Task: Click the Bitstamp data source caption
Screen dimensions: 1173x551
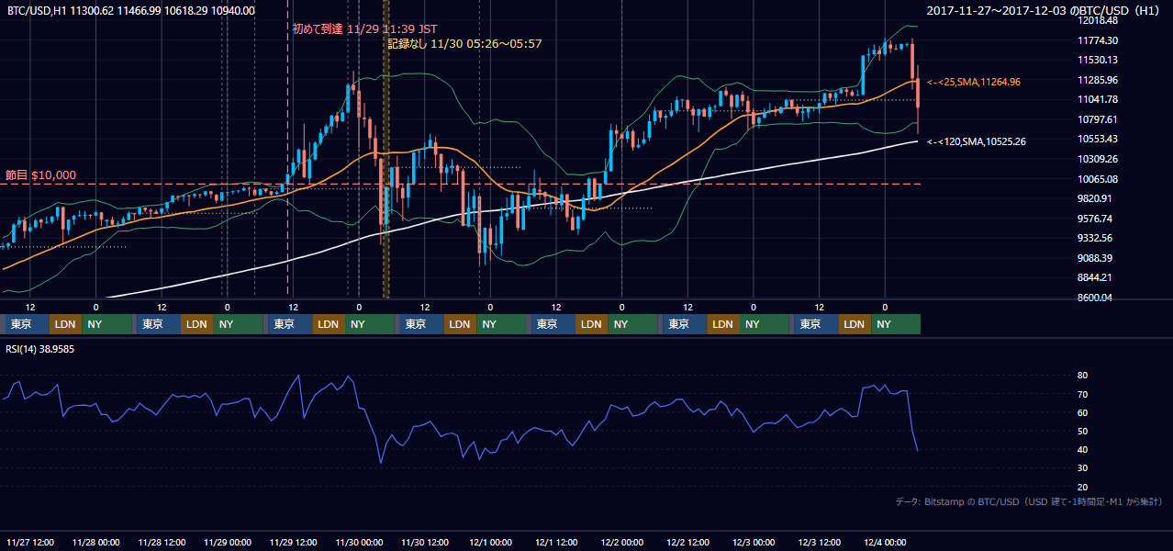Action: pos(1029,501)
